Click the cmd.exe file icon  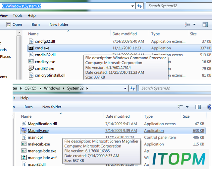(x=31, y=48)
